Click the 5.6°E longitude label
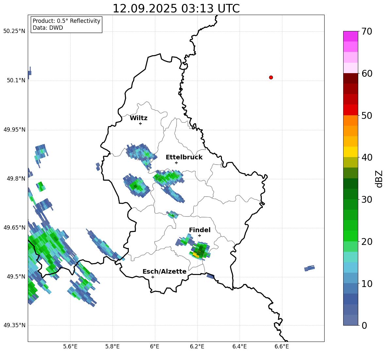Screen dimensions: 387x353 click(x=70, y=346)
